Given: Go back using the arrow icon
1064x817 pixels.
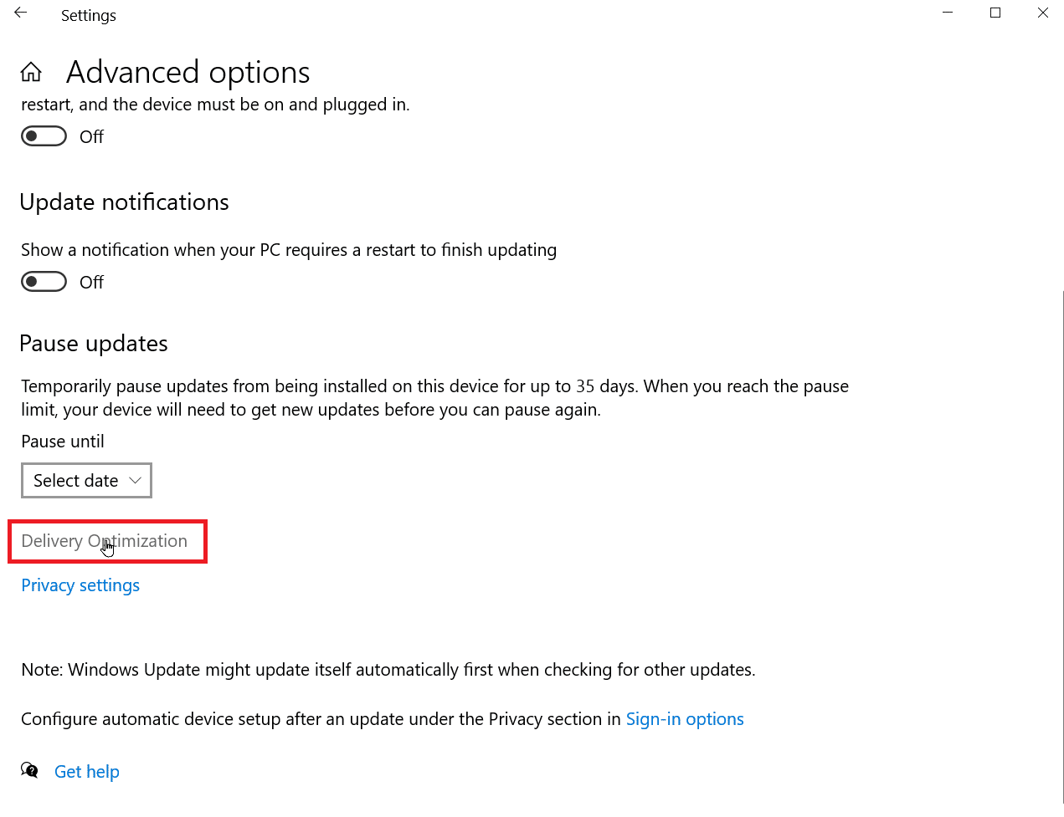Looking at the screenshot, I should click(x=21, y=13).
